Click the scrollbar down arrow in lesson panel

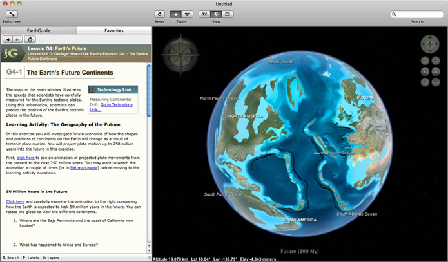coord(149,250)
